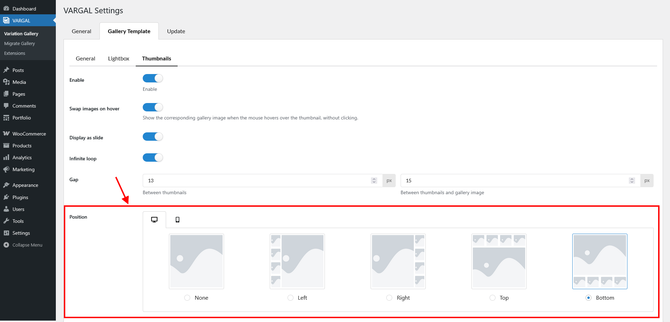This screenshot has height=322, width=670.
Task: Switch to mobile position view icon
Action: [178, 220]
